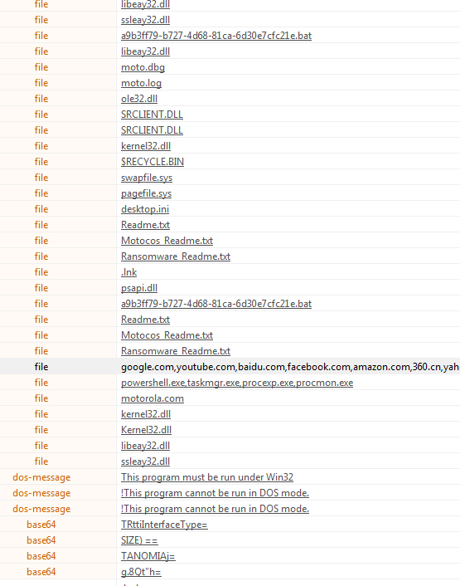Select the psapi.dll row value

click(x=139, y=288)
